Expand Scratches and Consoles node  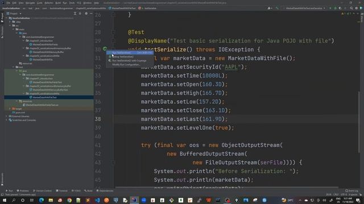pyautogui.click(x=6, y=120)
